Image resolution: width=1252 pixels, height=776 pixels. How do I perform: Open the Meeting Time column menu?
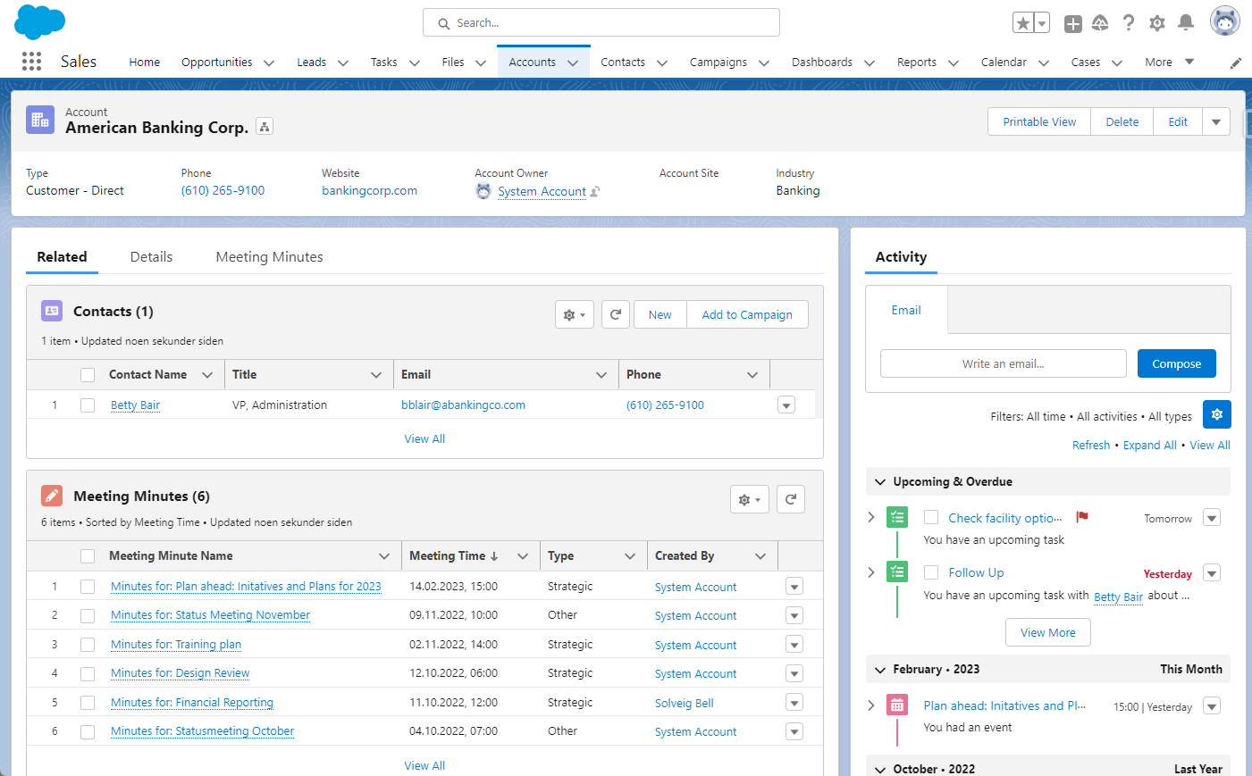[523, 555]
